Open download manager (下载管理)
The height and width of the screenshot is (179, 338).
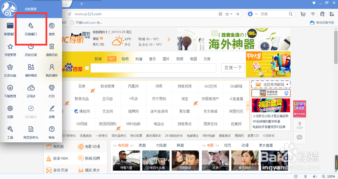10,91
